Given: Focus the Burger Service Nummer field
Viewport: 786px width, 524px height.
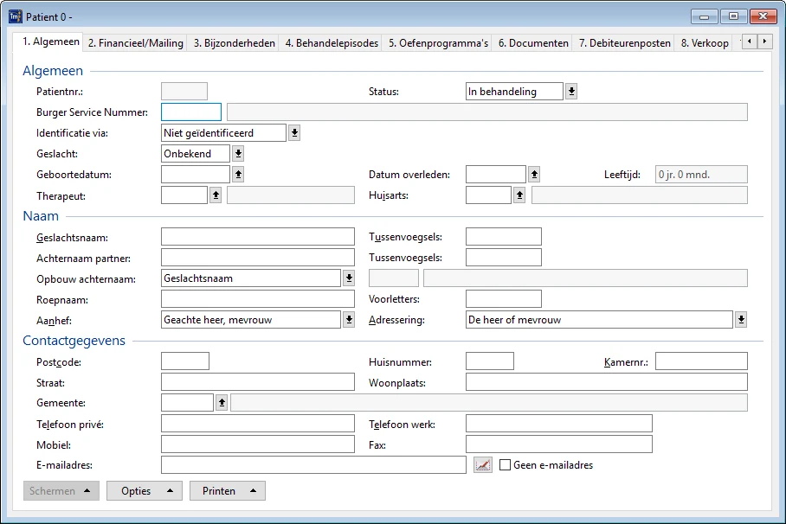Looking at the screenshot, I should click(191, 112).
